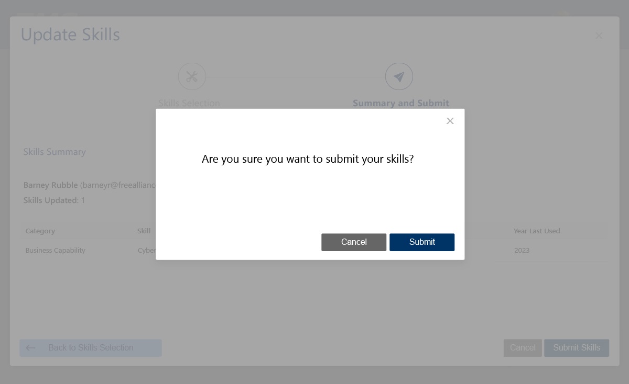Click the Year Last Used column header

click(537, 231)
